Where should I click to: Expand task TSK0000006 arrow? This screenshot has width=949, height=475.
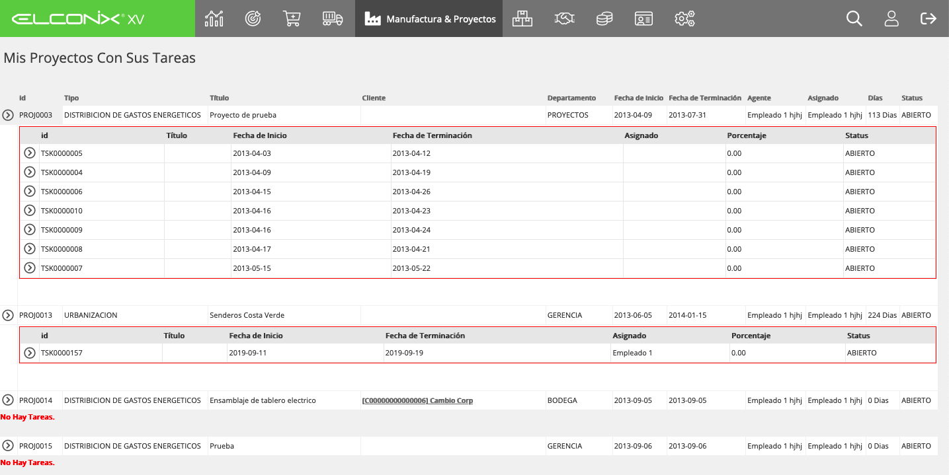coord(29,191)
